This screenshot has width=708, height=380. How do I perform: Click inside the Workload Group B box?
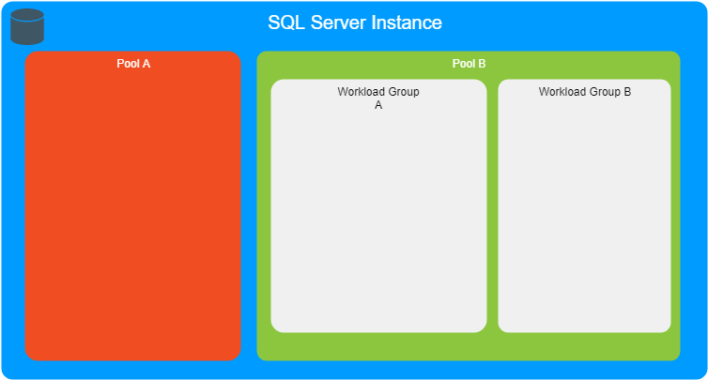pos(584,216)
